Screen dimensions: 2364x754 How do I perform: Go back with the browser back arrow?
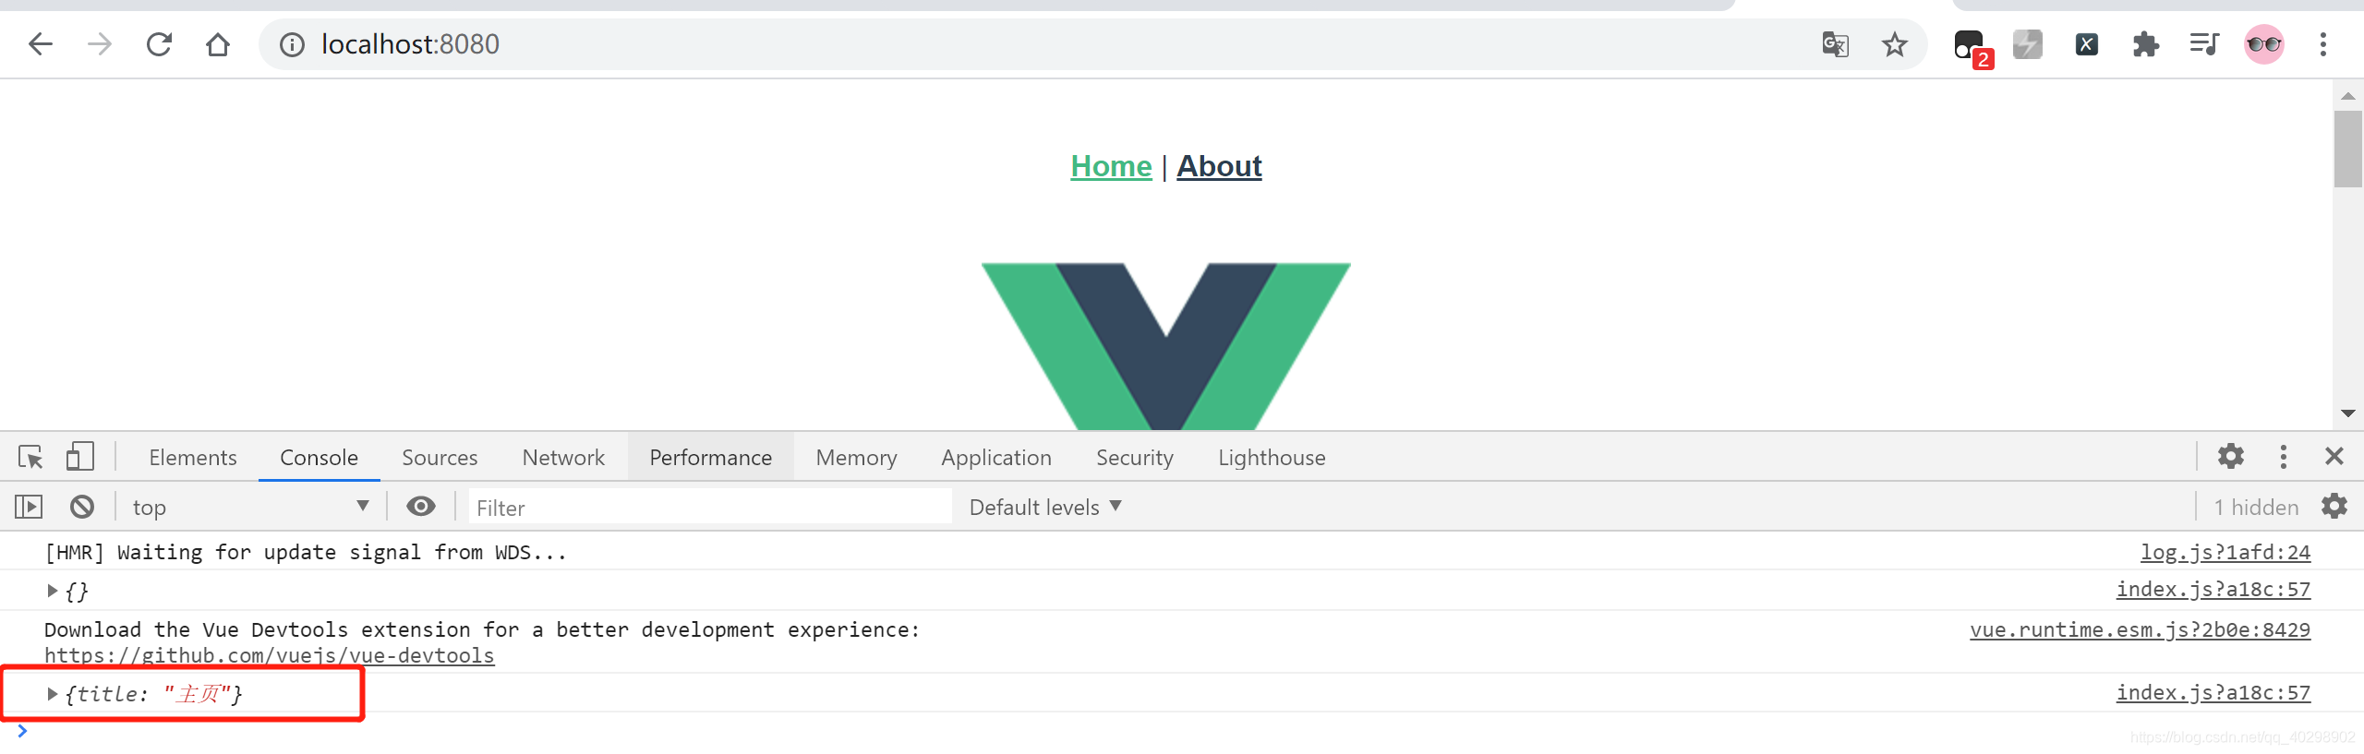(x=41, y=44)
